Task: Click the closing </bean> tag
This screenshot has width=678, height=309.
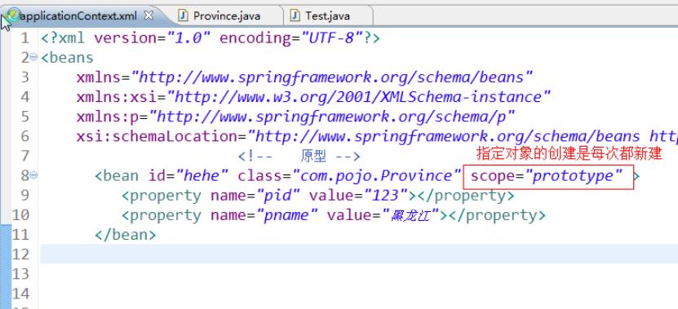Action: (x=126, y=235)
